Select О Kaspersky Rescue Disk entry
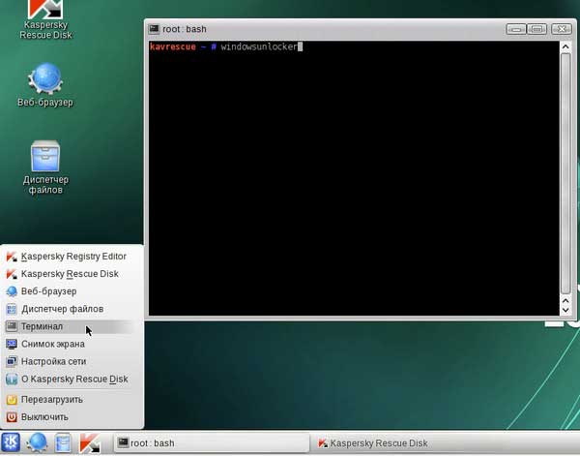Viewport: 580px width, 456px height. point(74,379)
